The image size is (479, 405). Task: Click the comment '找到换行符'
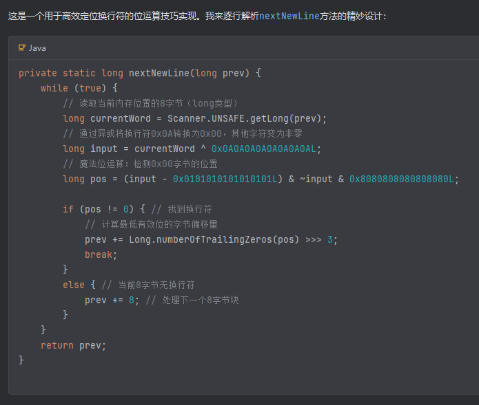(x=190, y=209)
